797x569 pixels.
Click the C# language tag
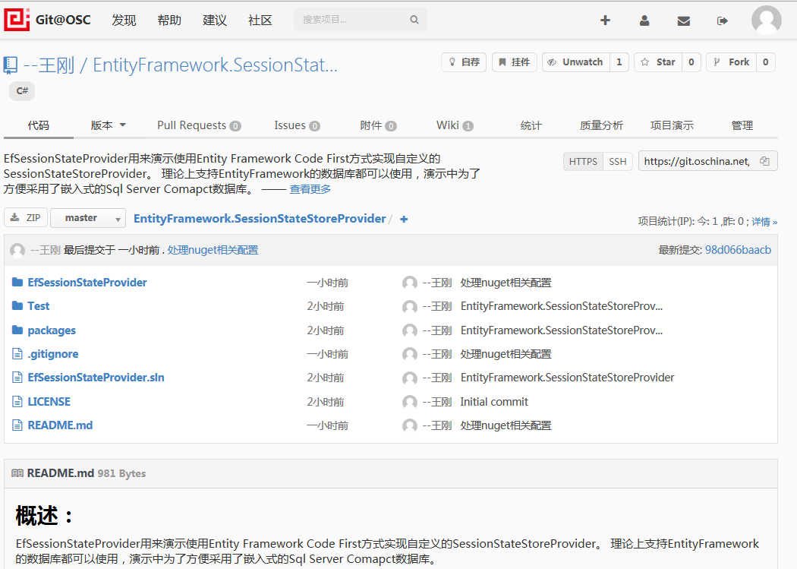(x=22, y=91)
